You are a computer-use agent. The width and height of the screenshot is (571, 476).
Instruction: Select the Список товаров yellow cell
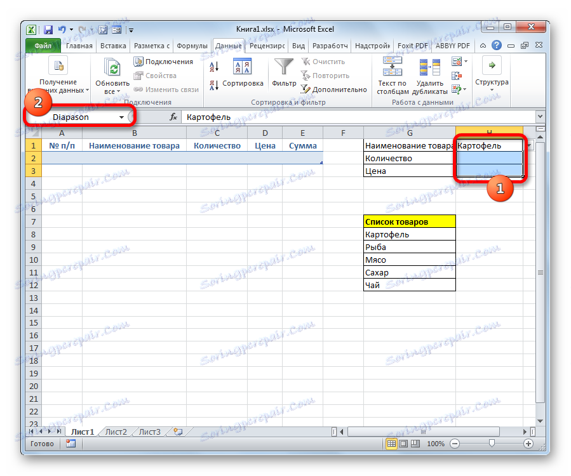[x=409, y=221]
